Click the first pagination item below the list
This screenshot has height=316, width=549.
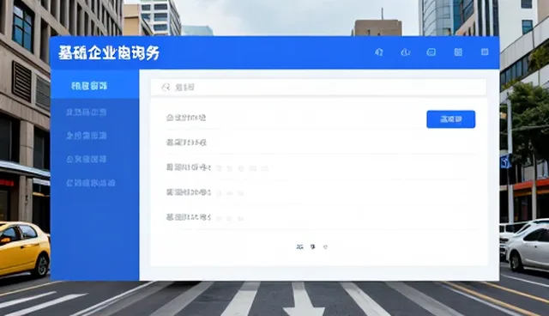(299, 247)
